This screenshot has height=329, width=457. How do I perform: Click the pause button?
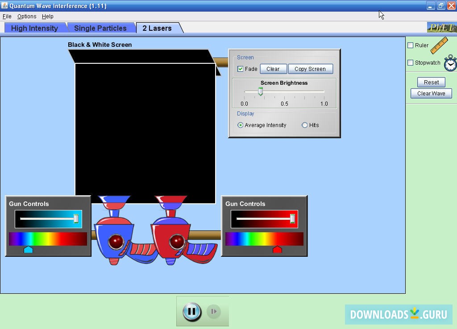click(x=192, y=312)
